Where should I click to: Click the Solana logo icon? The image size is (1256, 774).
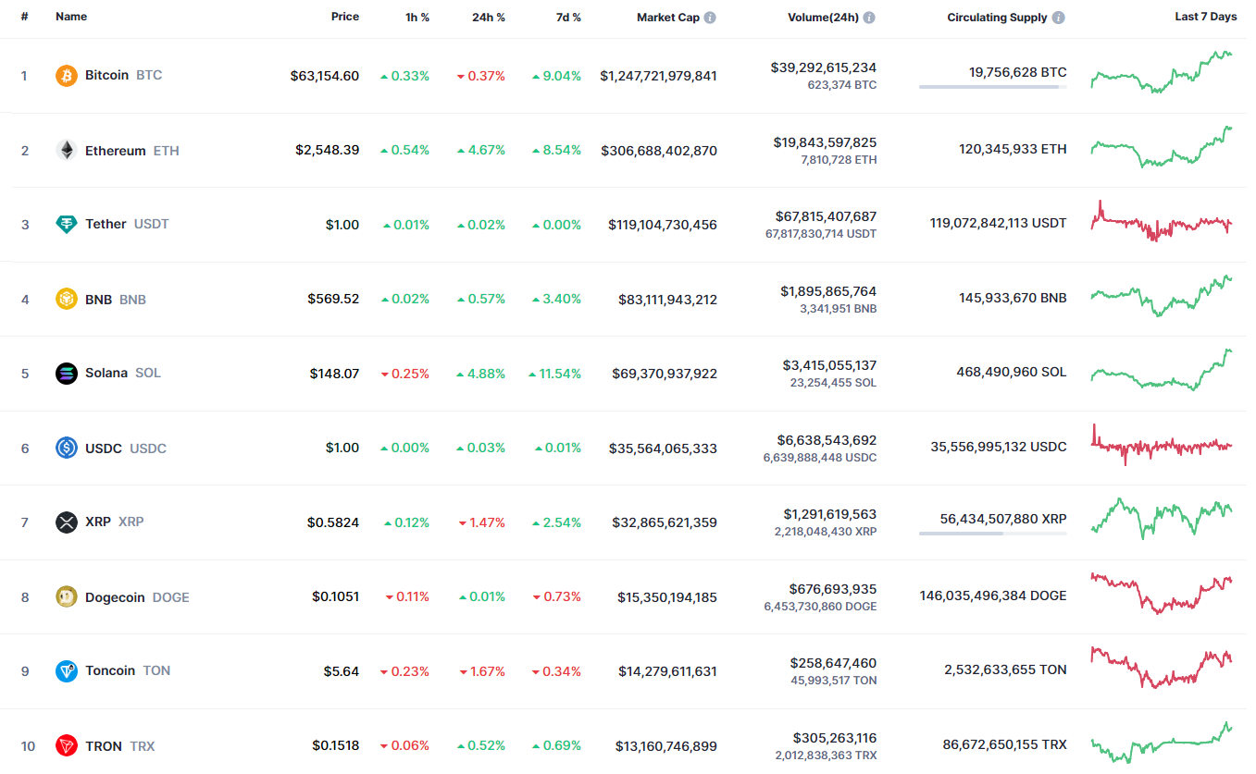66,374
